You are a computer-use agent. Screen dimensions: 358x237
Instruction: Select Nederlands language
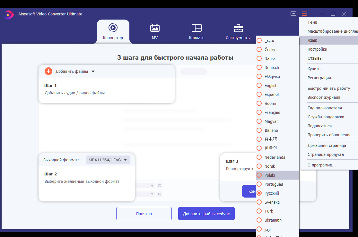point(277,157)
